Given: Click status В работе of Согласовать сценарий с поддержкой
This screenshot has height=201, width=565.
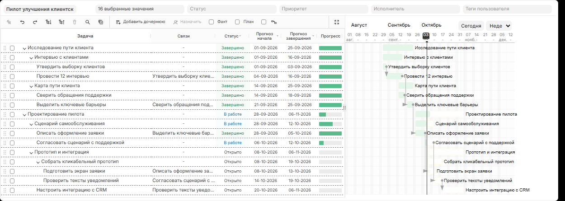Looking at the screenshot, I should [233, 143].
